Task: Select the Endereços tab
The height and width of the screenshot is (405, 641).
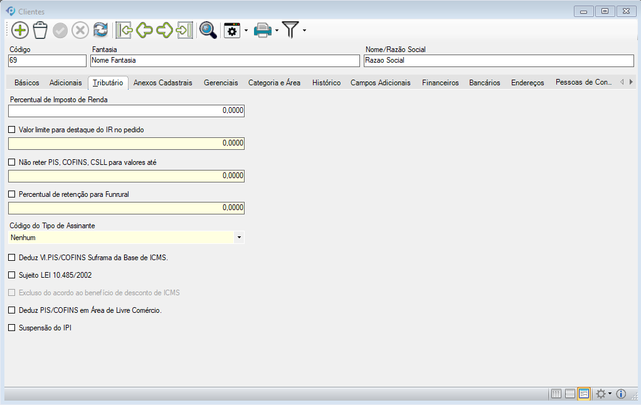Action: pyautogui.click(x=527, y=83)
